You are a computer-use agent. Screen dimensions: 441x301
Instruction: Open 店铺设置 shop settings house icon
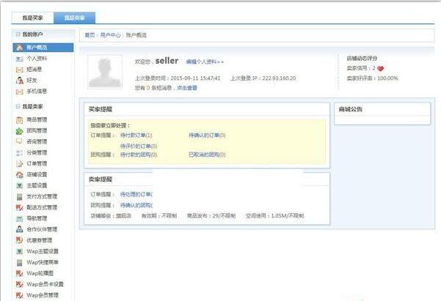19,174
